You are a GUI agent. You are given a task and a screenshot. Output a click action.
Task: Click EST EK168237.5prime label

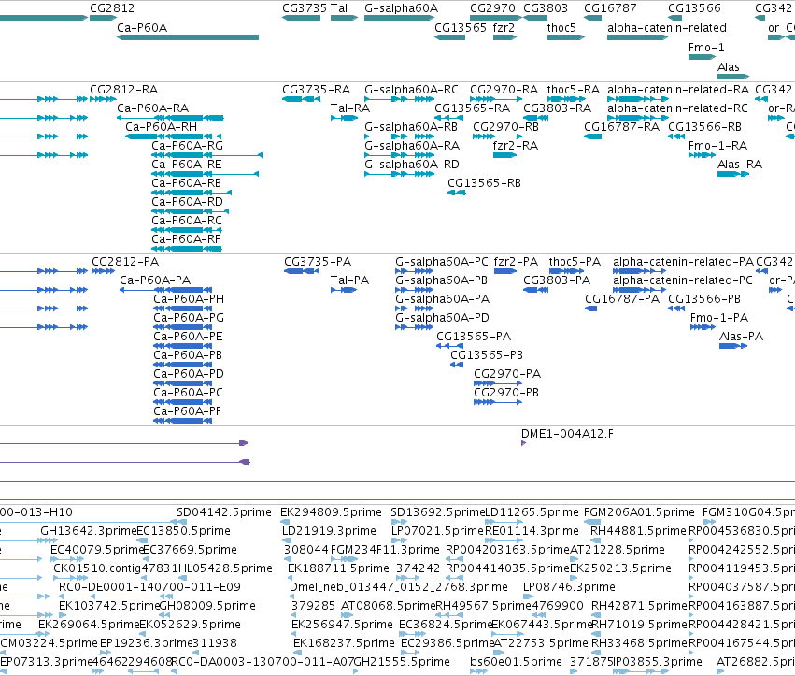point(344,643)
